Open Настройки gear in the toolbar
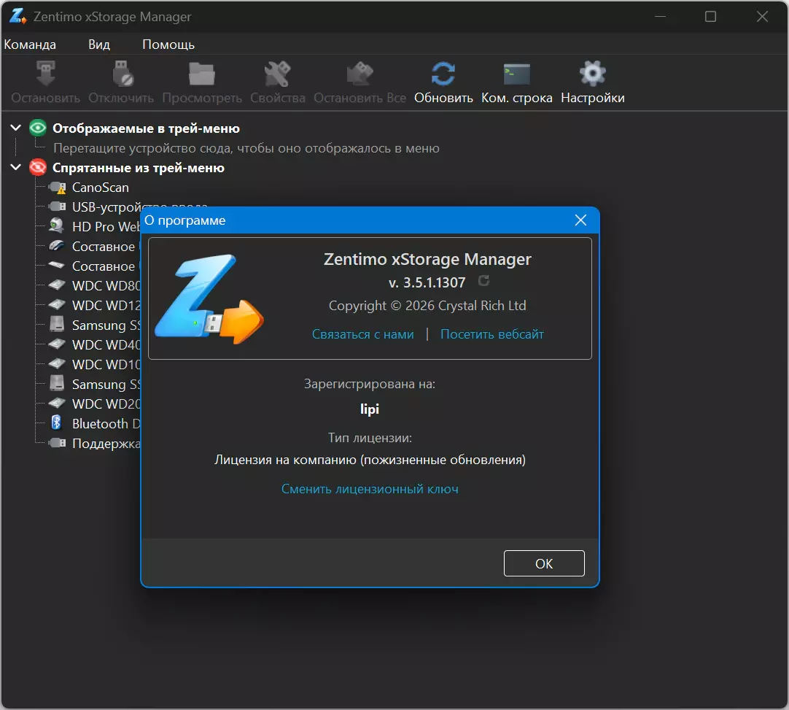This screenshot has height=710, width=789. (593, 74)
